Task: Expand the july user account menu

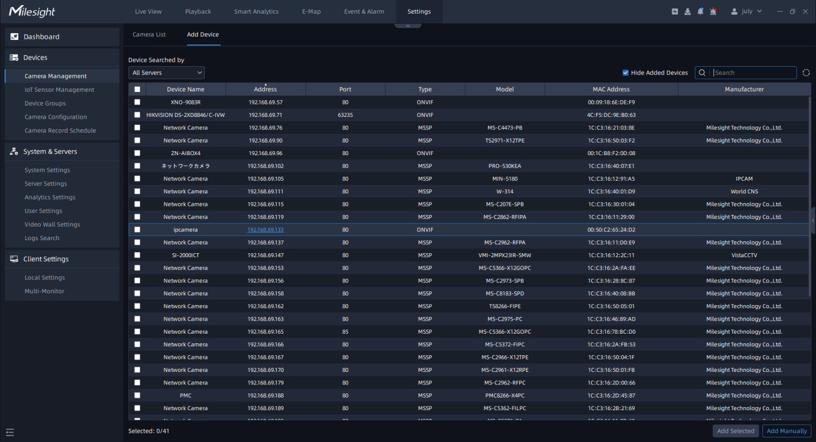Action: (746, 11)
